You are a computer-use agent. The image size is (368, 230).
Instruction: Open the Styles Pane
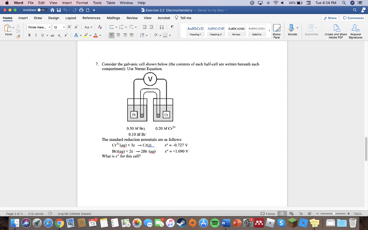pos(277,29)
